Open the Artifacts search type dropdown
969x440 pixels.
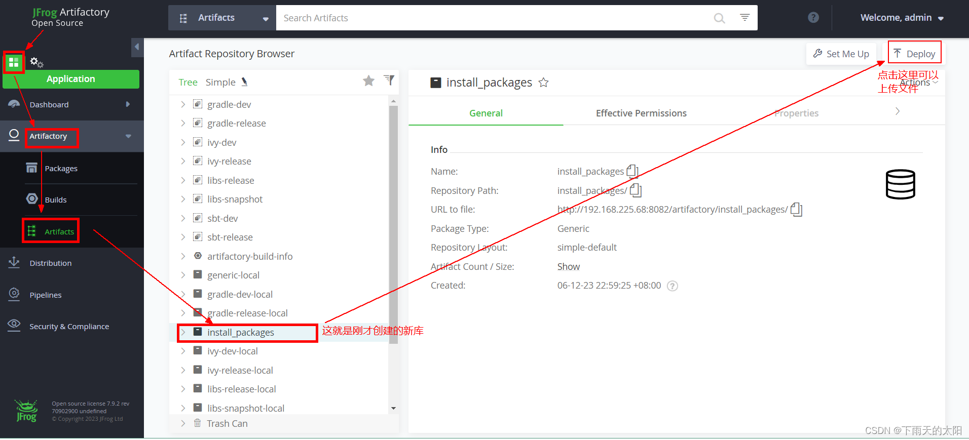tap(222, 18)
